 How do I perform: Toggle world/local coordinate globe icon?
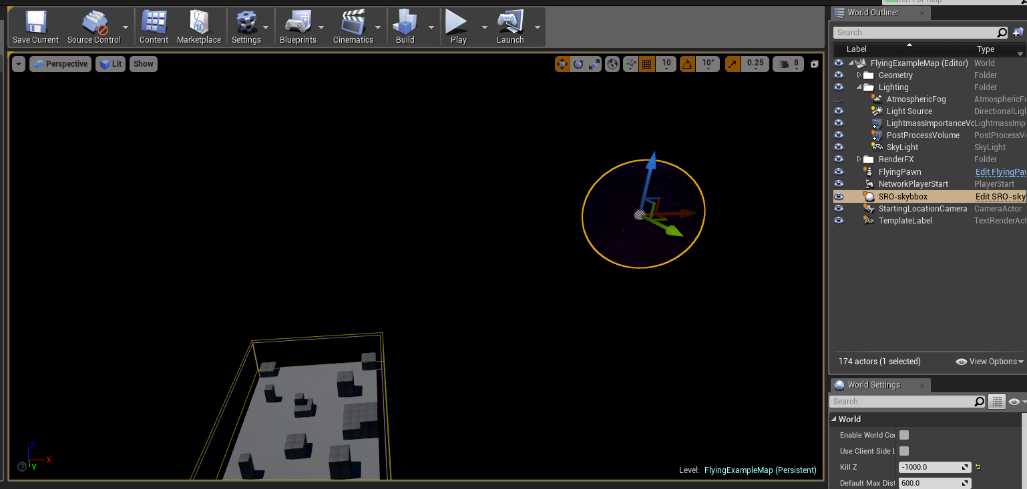[612, 64]
